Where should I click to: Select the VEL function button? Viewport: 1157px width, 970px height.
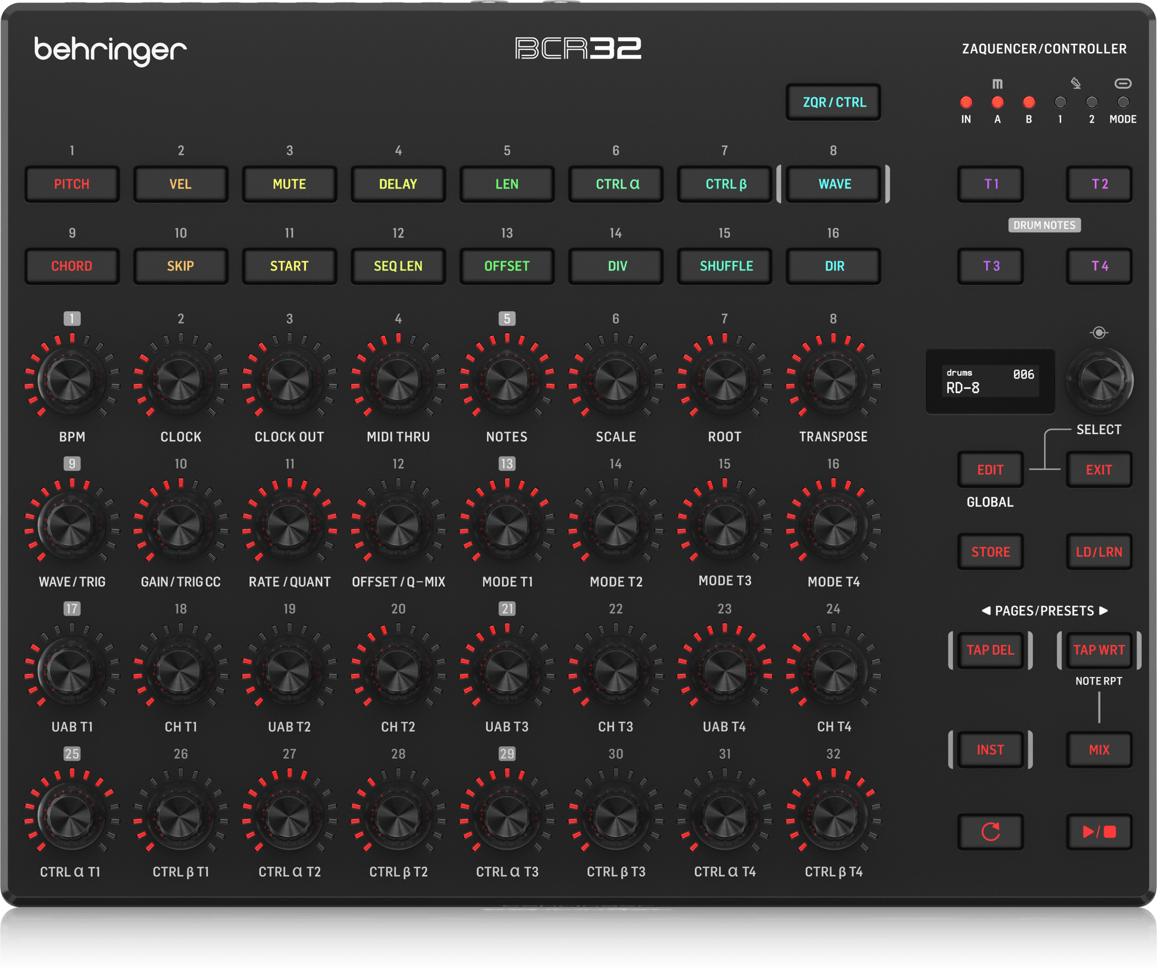[x=180, y=184]
